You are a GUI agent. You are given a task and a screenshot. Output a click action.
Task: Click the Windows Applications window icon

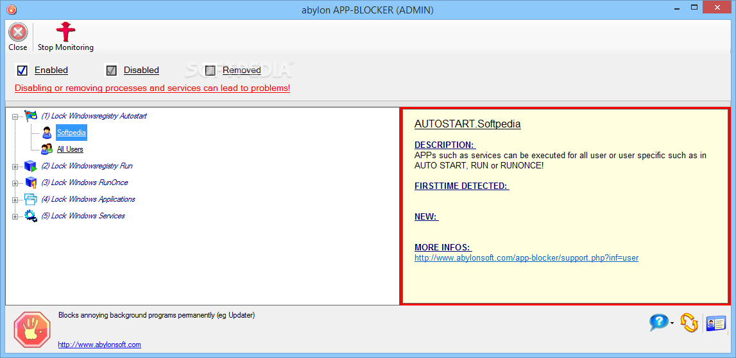[31, 199]
